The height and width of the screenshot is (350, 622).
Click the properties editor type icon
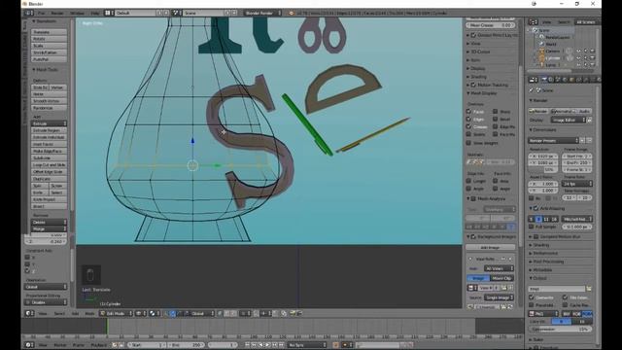pyautogui.click(x=534, y=80)
